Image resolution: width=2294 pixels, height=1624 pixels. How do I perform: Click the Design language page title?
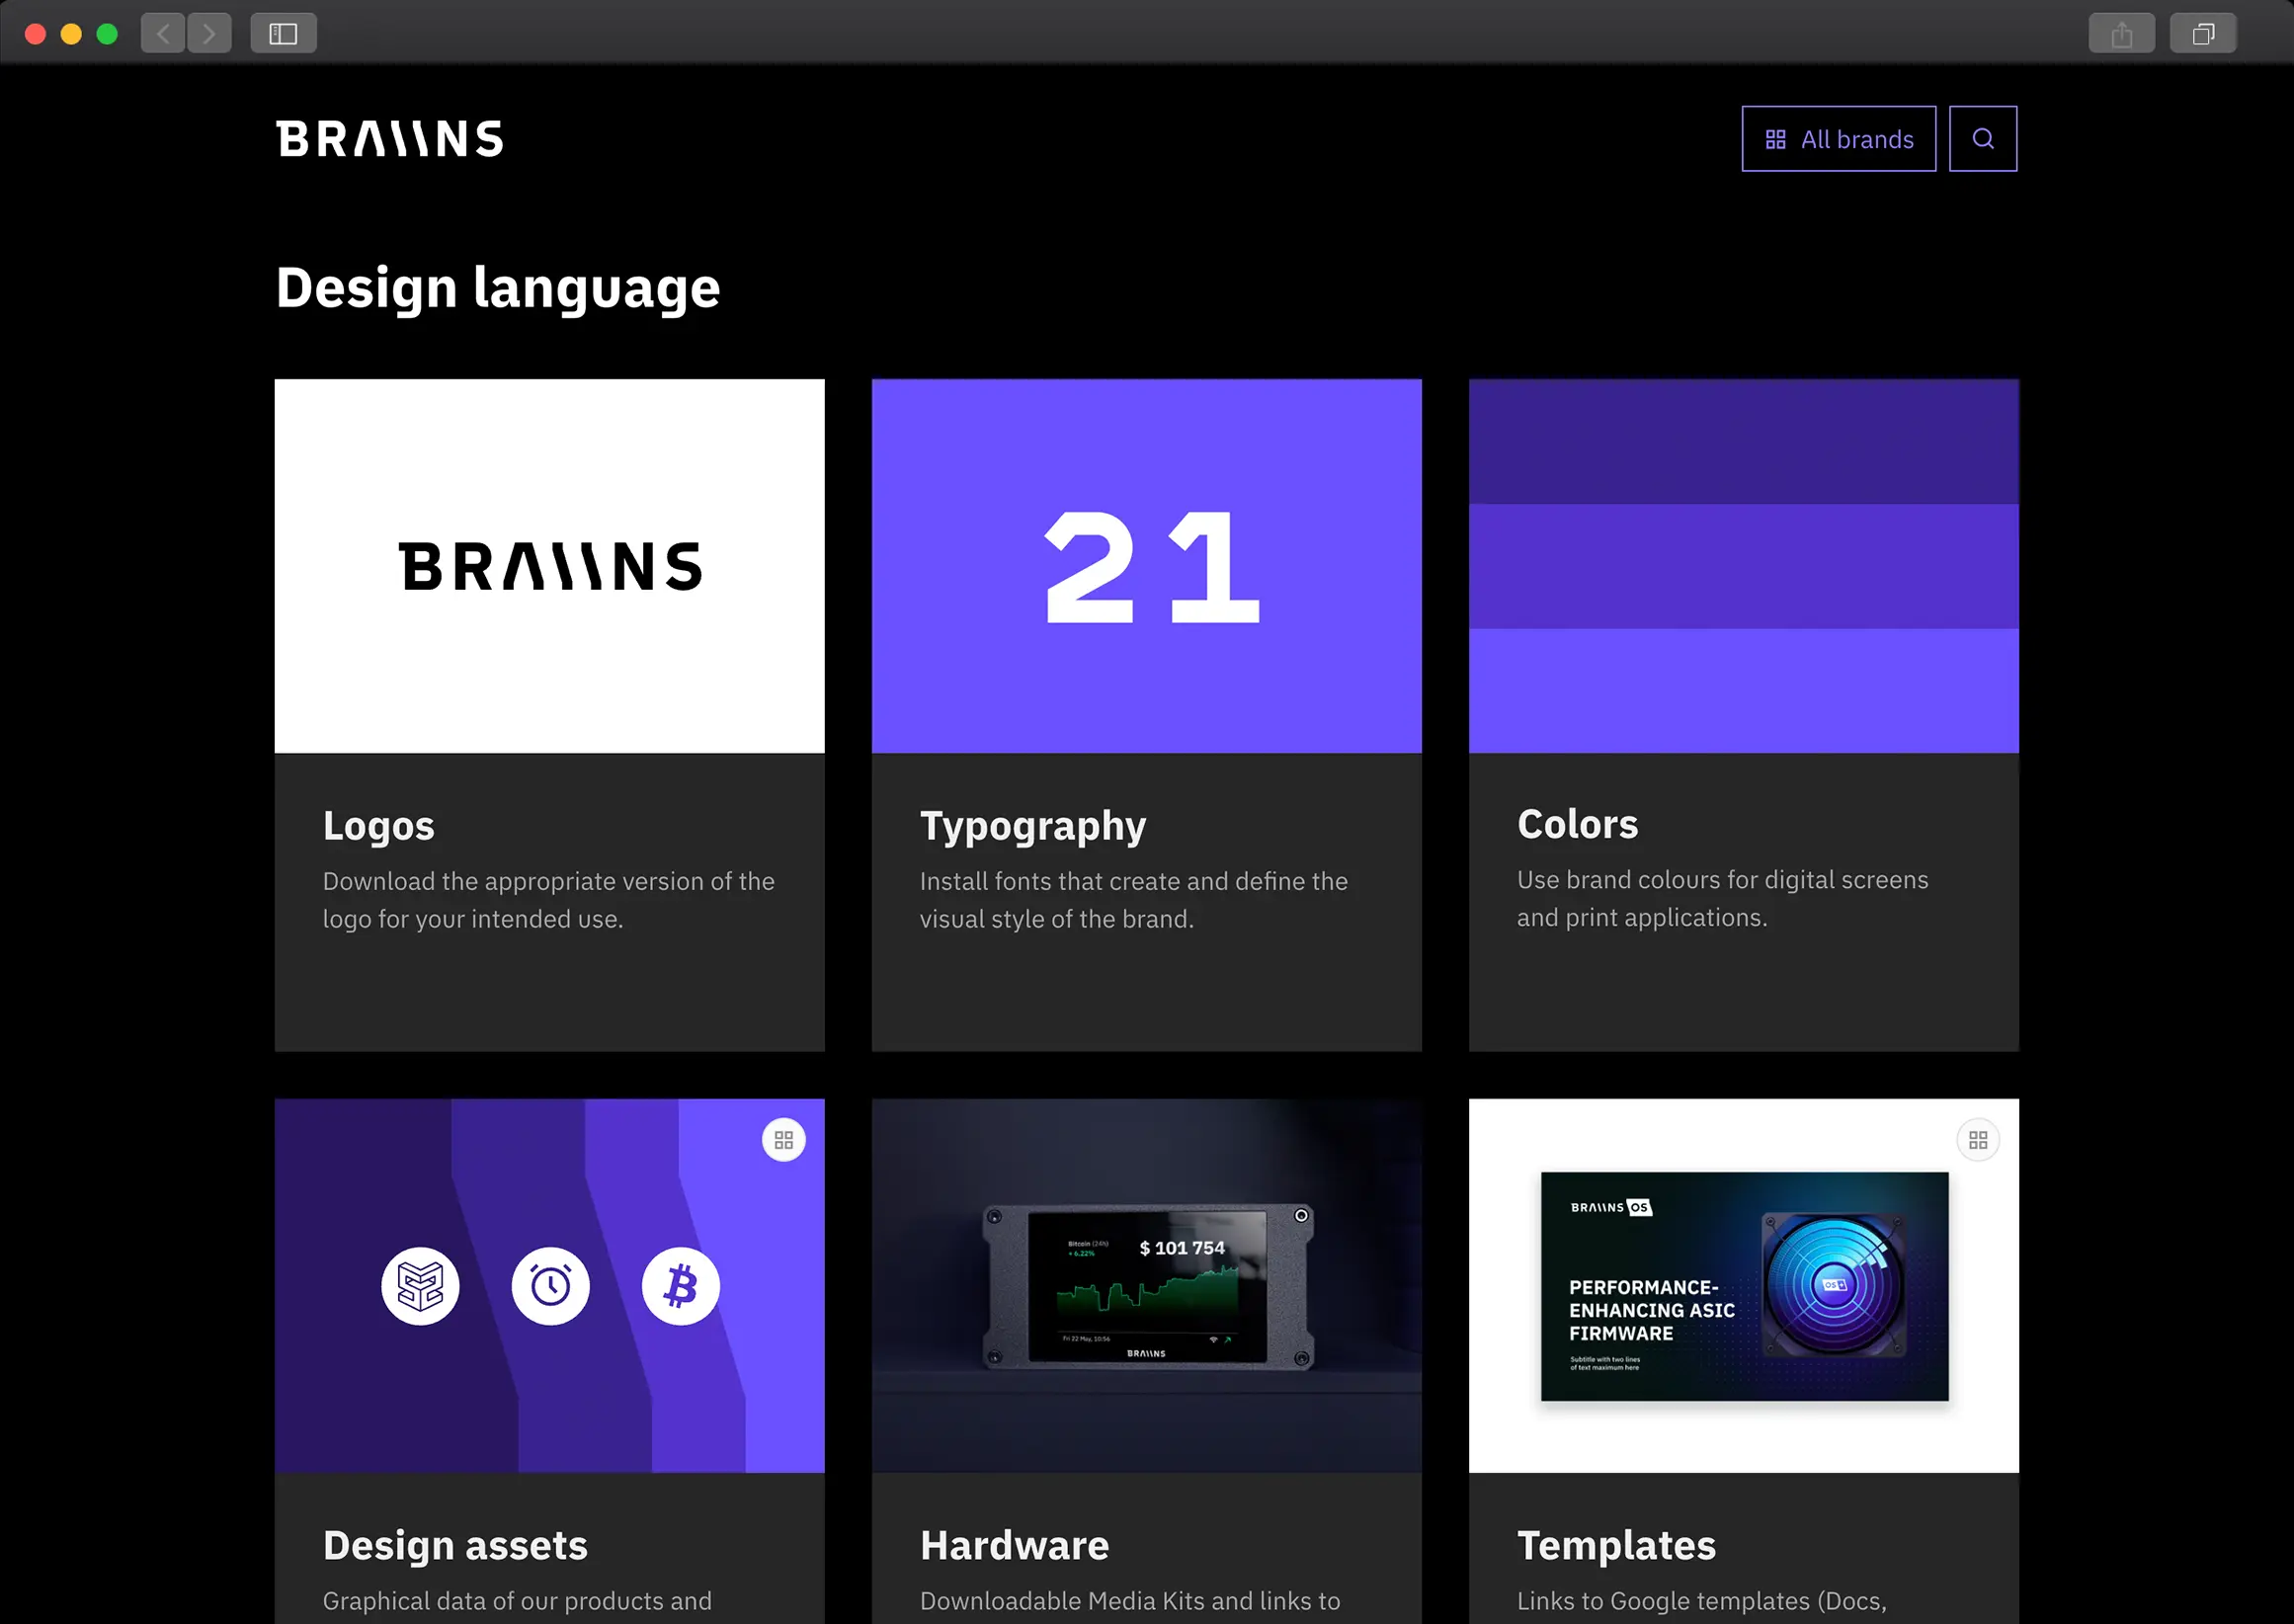[498, 289]
